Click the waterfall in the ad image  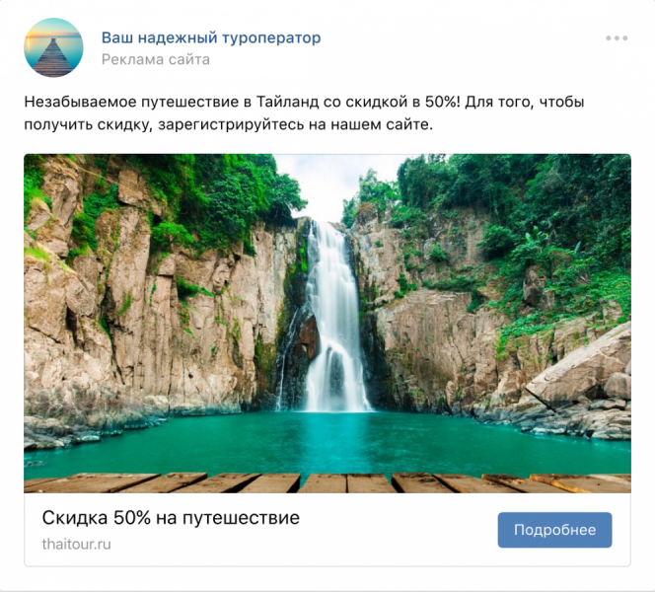pos(334,318)
